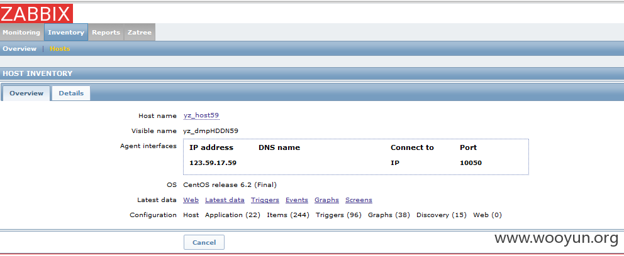Click the Connect to column header

[412, 147]
